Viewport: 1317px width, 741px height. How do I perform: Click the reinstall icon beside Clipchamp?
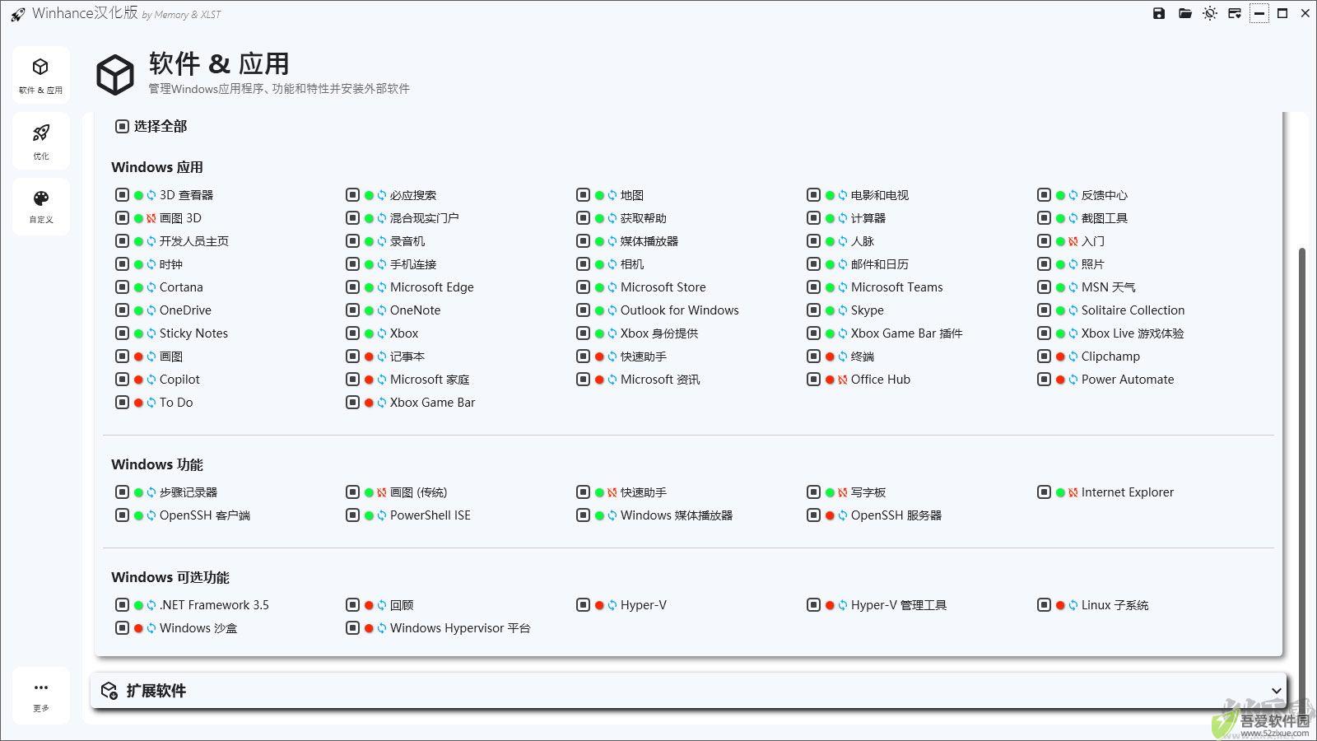[x=1073, y=357]
